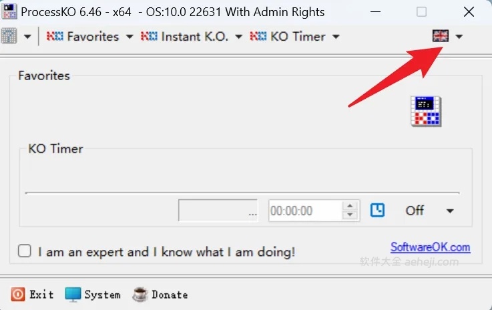
Task: Click the blue KO Timer clock icon
Action: click(378, 210)
